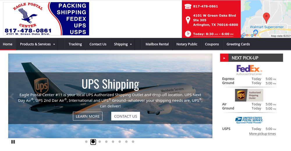Show the next slide with right arrow

(x=209, y=97)
